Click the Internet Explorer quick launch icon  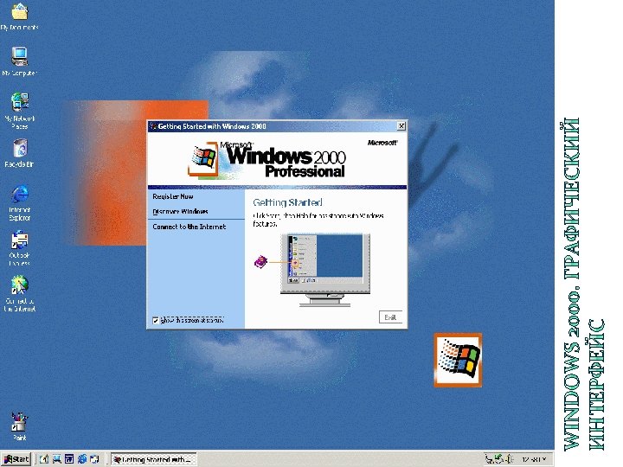[82, 459]
